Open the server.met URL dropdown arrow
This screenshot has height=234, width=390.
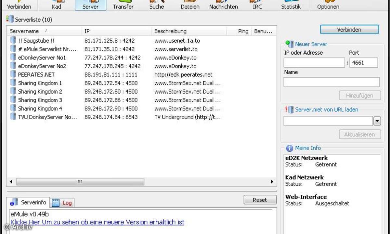[377, 121]
